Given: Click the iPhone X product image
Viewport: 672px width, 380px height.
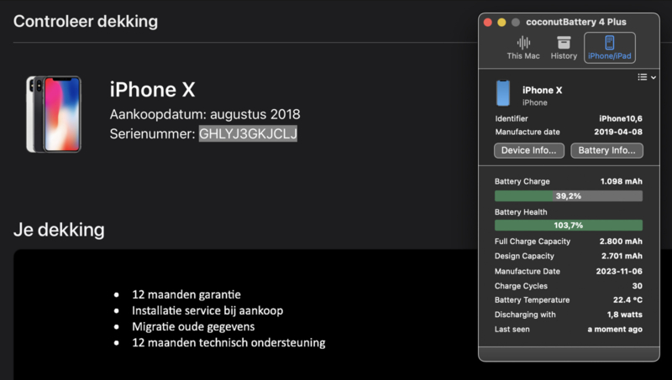Looking at the screenshot, I should 54,114.
